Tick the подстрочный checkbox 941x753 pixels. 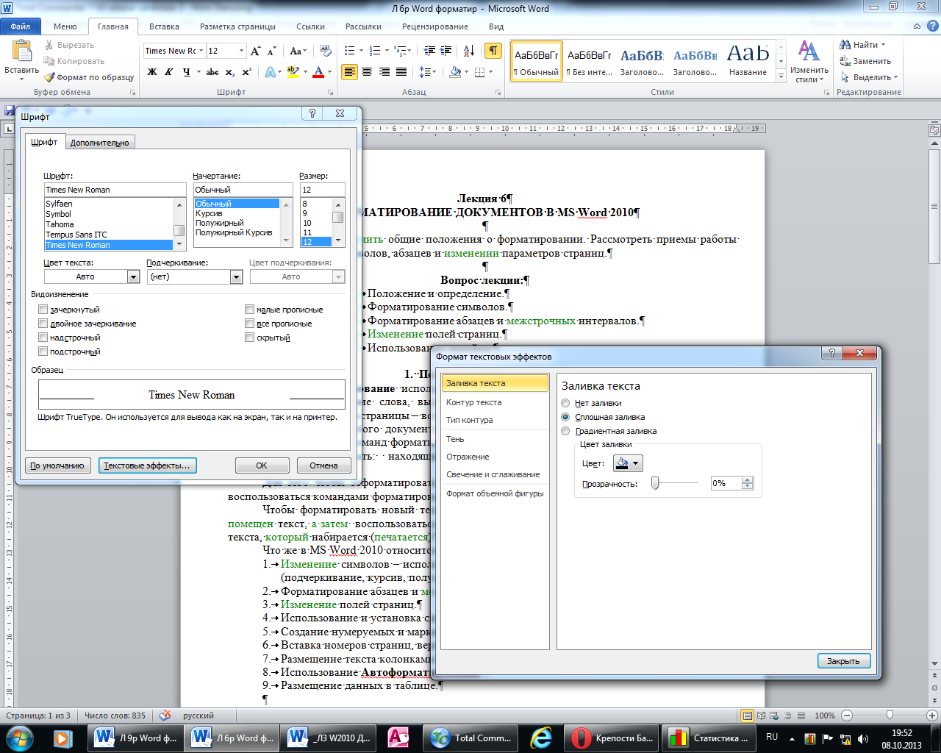(x=43, y=351)
